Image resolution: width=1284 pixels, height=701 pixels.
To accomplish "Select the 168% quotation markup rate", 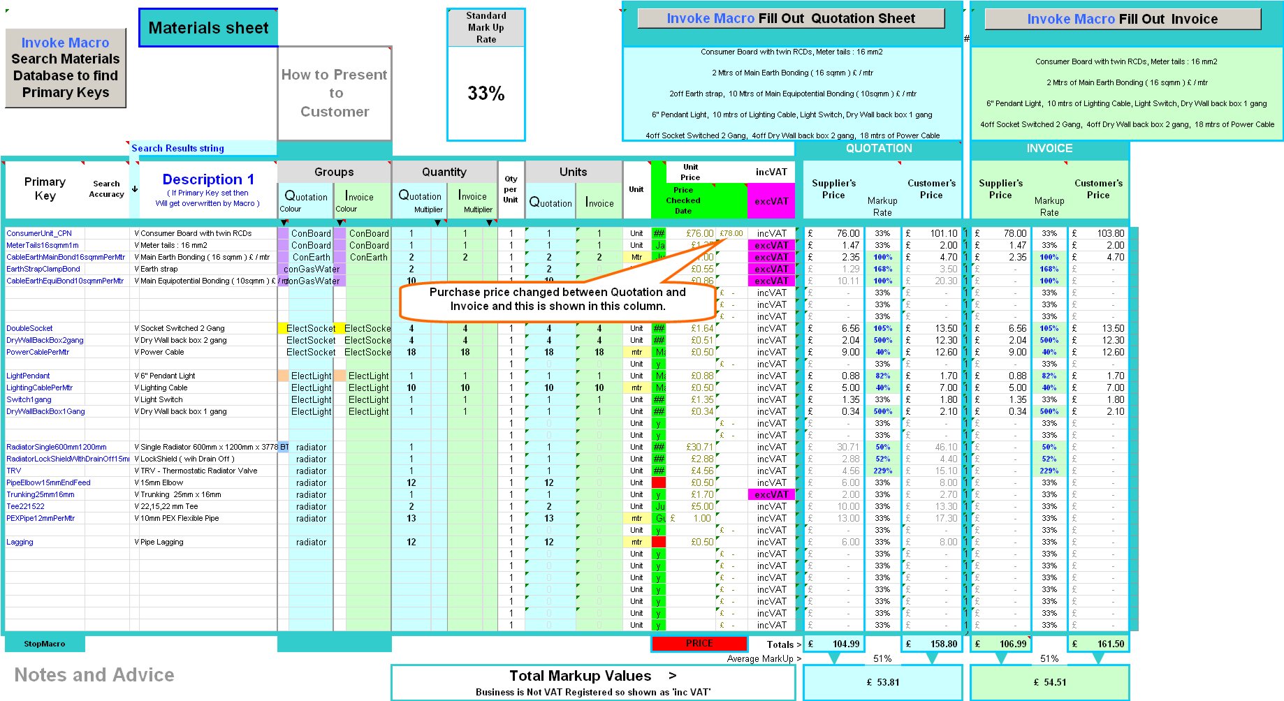I will (882, 269).
